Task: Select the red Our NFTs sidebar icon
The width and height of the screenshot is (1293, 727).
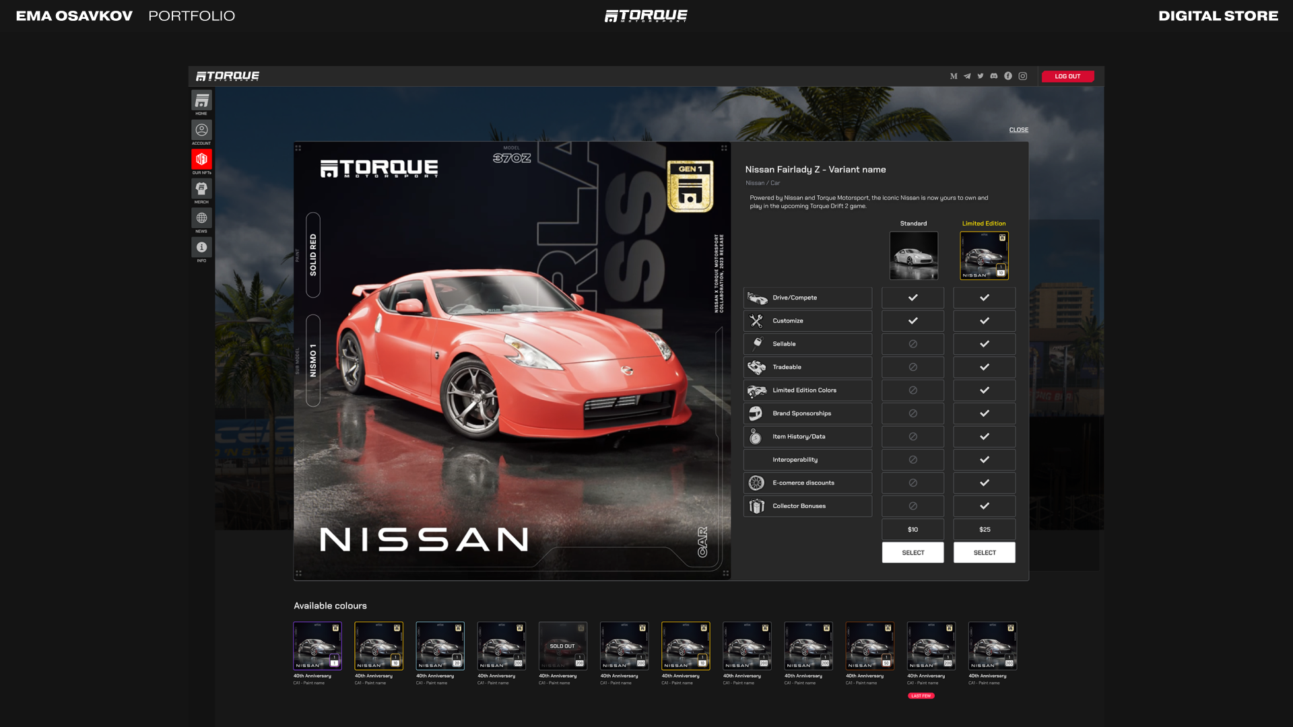Action: tap(201, 160)
